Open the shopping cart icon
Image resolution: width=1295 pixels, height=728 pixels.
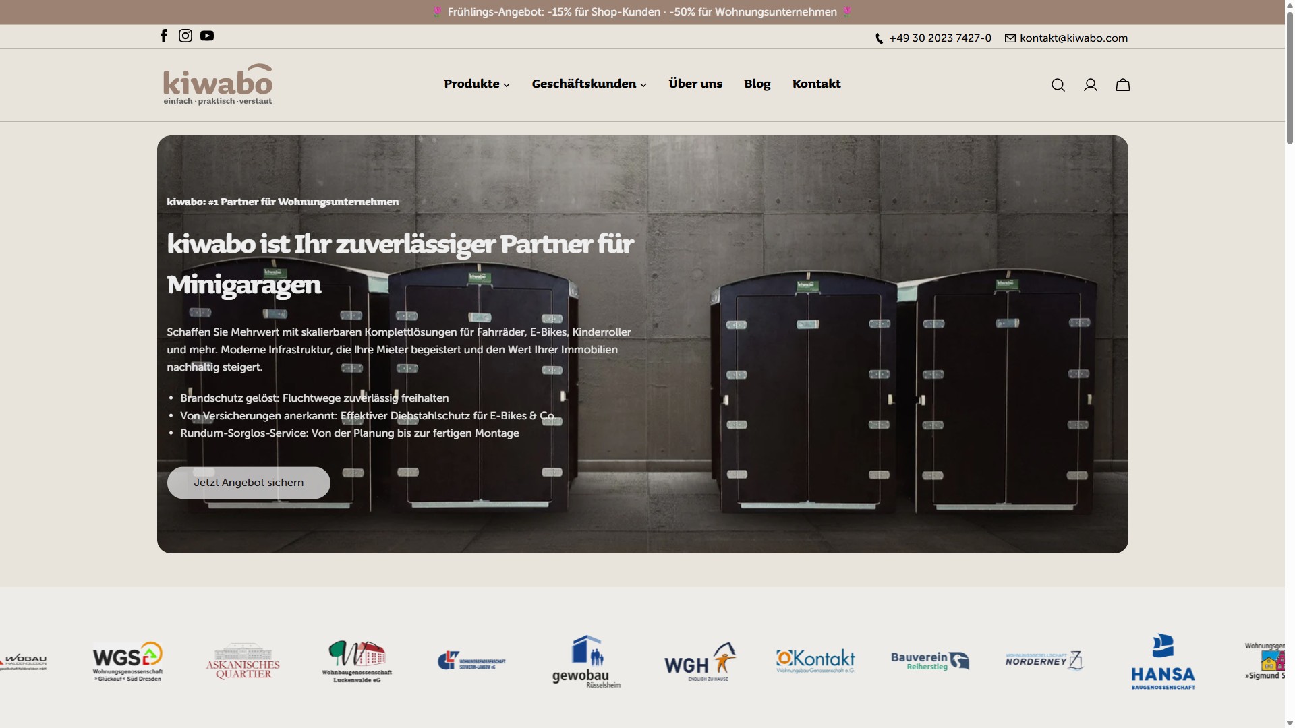coord(1123,85)
